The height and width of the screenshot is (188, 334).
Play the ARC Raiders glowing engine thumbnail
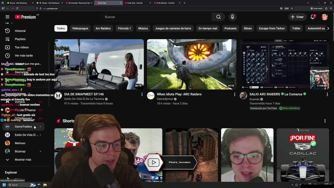[x=192, y=64]
